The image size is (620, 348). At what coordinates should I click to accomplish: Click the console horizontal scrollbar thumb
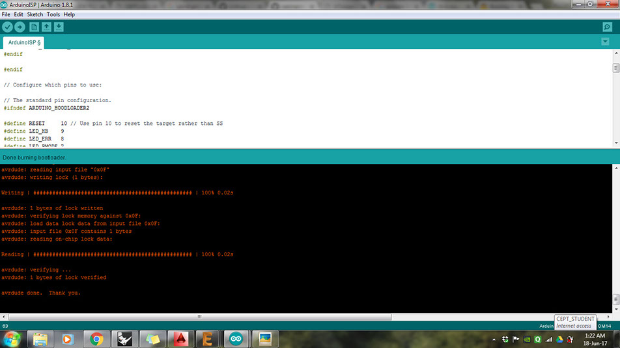click(x=200, y=317)
